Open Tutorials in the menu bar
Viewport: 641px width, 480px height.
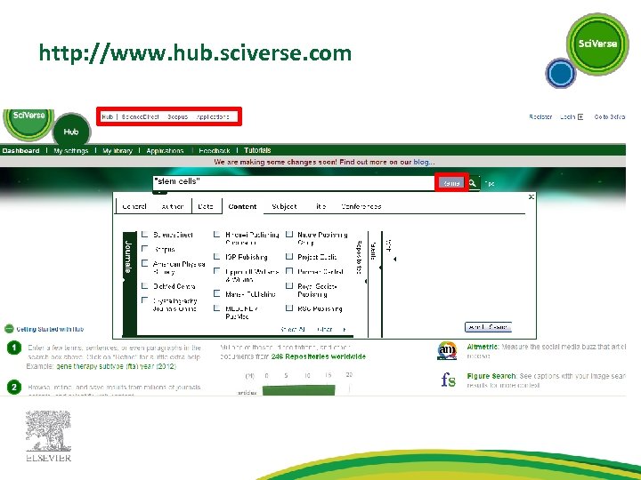(257, 150)
